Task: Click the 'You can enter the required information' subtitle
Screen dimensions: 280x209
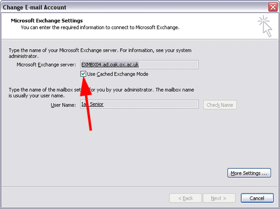Action: click(x=100, y=27)
